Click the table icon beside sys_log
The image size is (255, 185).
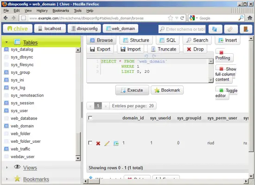[x=6, y=88]
